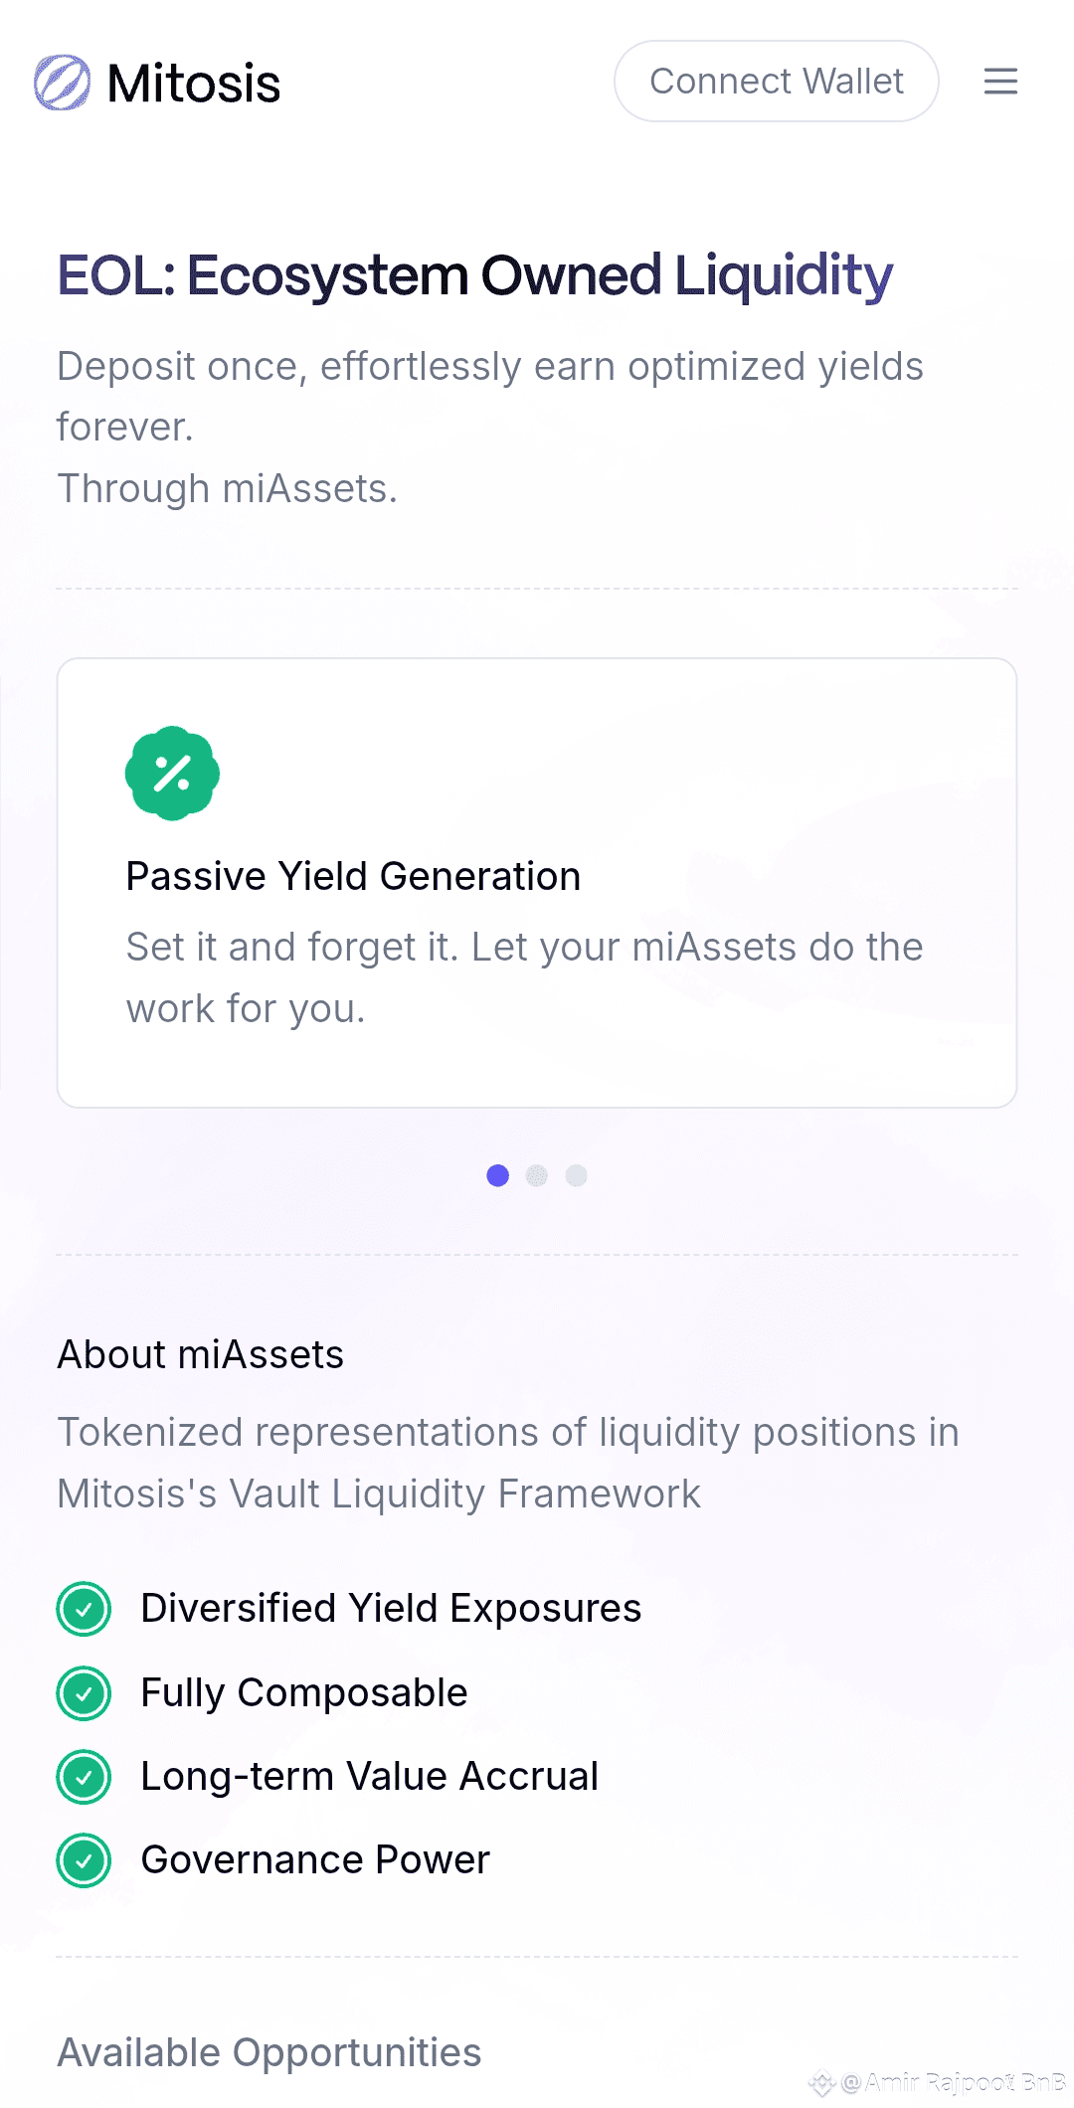Click the EOL: Ecosystem Owned Liquidity title

[x=475, y=276]
